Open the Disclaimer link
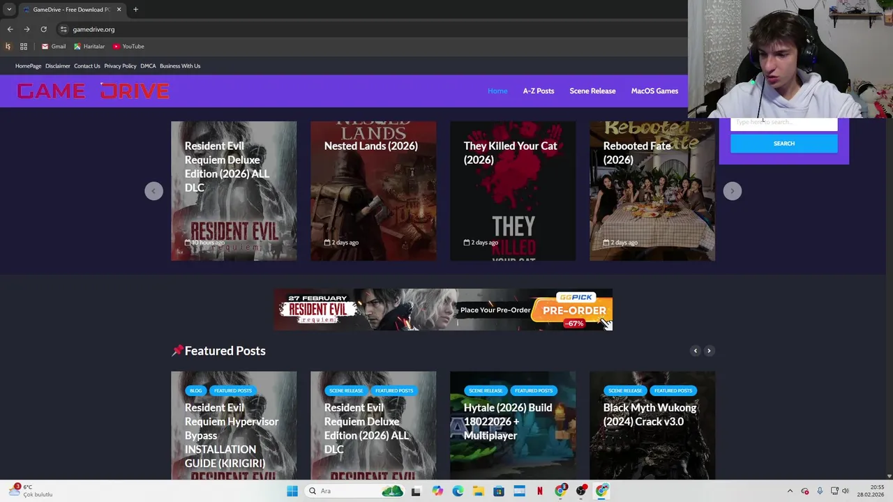 pos(58,66)
